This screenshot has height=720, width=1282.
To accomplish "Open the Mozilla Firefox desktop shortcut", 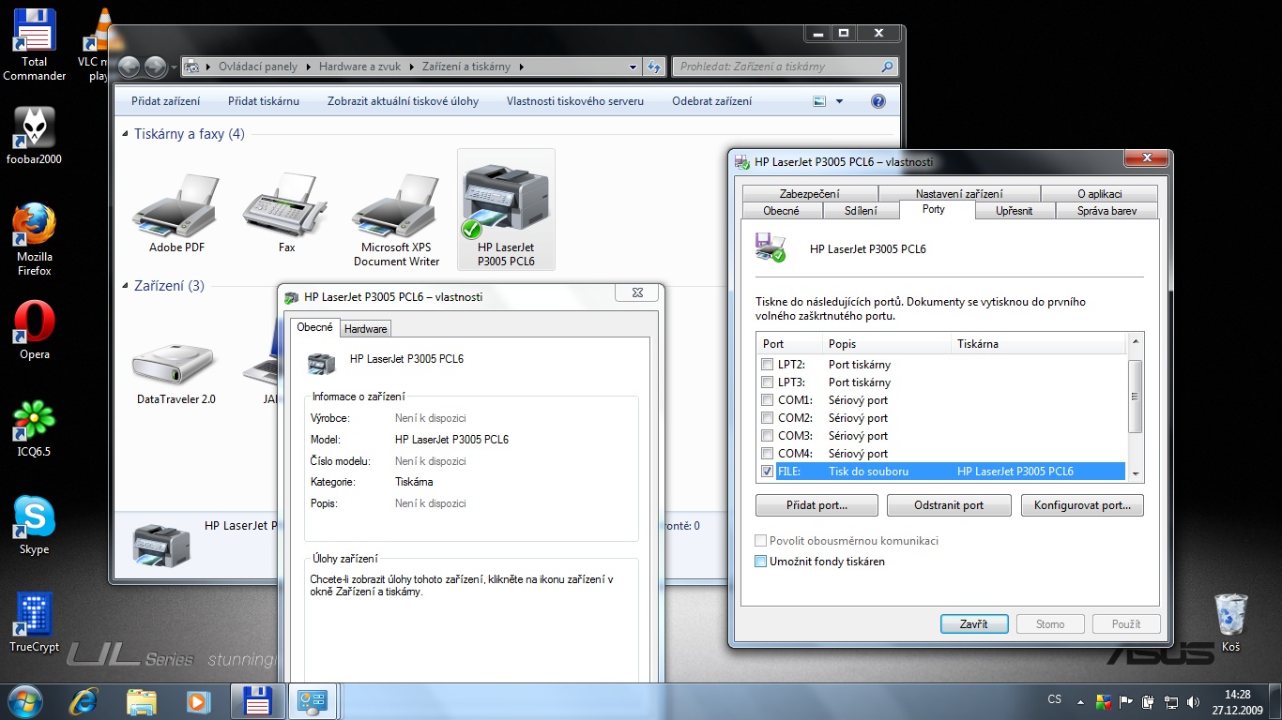I will click(x=35, y=239).
